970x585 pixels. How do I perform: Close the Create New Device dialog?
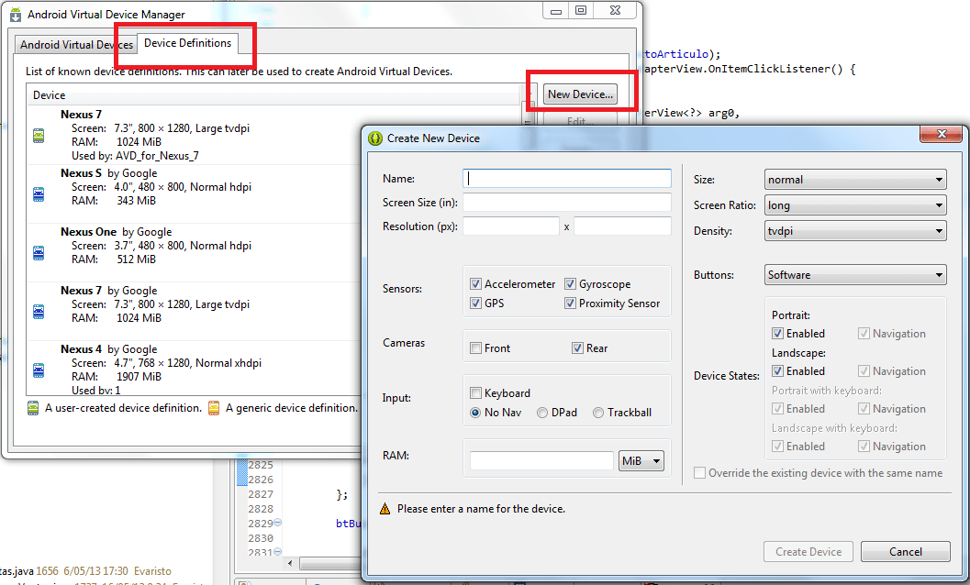point(942,134)
